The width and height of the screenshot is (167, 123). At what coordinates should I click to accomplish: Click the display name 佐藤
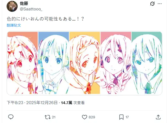[x=24, y=3]
